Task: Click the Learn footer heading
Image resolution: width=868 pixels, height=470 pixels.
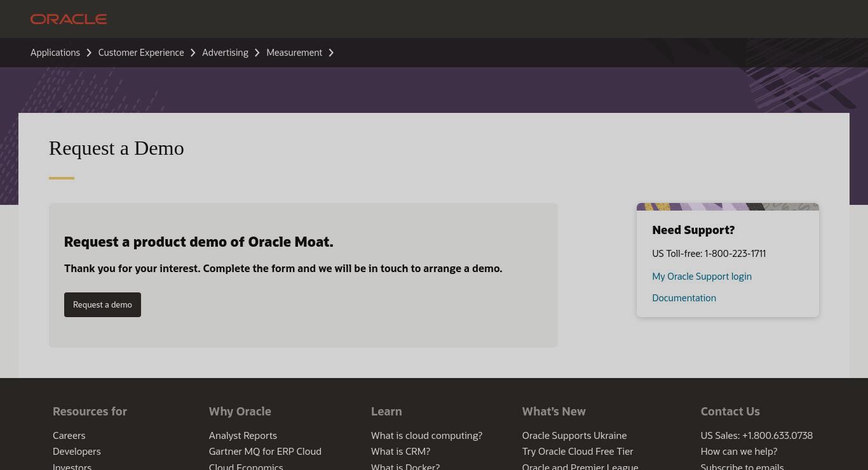Action: point(386,411)
